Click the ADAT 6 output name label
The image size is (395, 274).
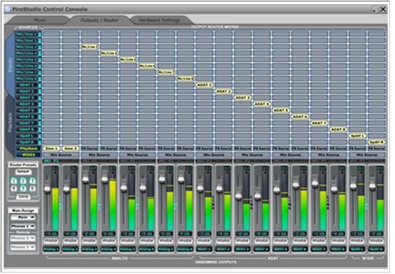point(299,249)
